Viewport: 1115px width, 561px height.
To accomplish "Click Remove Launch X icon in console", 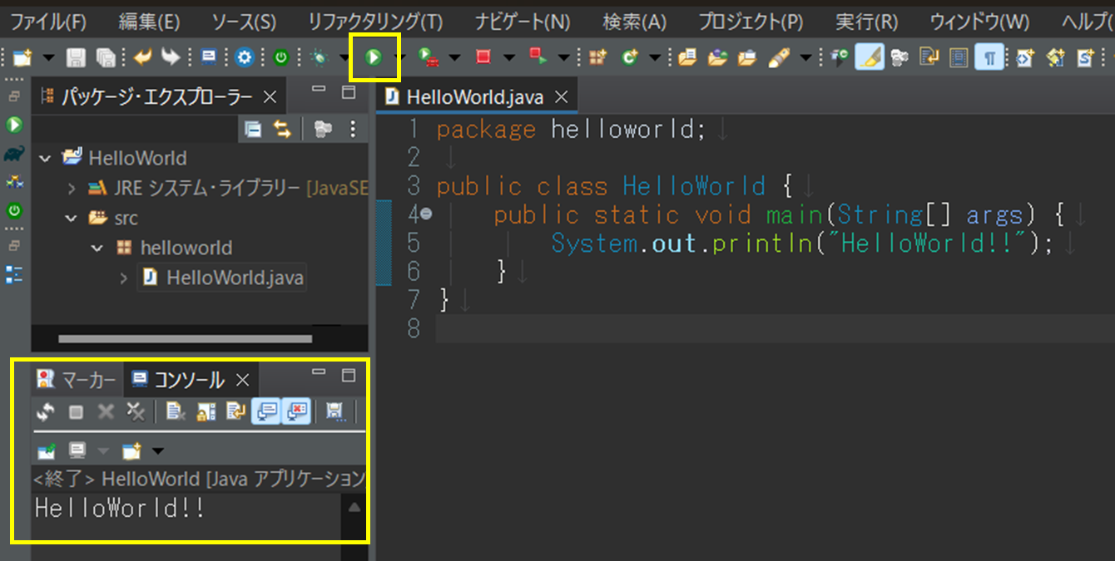I will (106, 411).
